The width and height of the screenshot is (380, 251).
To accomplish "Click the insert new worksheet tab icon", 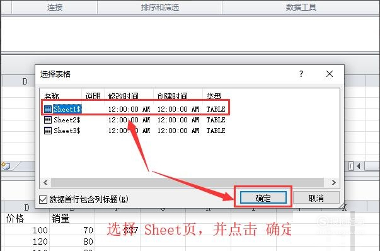I will click(6, 166).
